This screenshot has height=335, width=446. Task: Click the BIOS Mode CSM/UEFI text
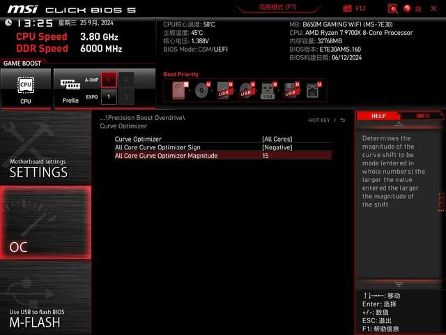click(195, 50)
